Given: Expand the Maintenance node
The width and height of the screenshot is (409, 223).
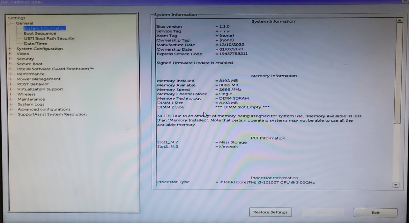Looking at the screenshot, I should point(11,99).
